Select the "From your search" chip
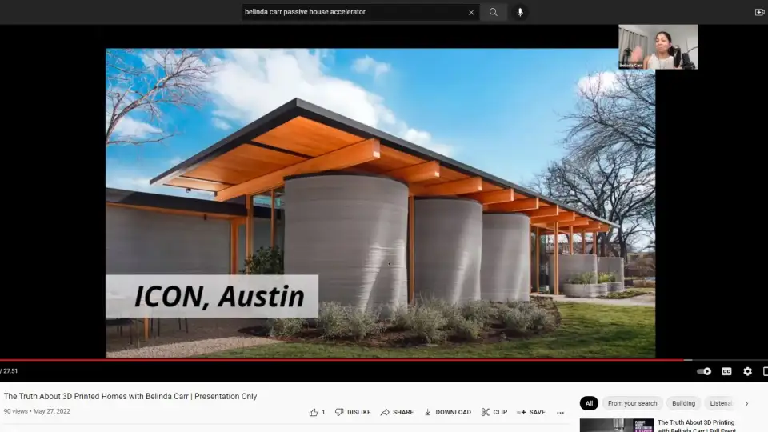The width and height of the screenshot is (768, 432). coord(632,403)
